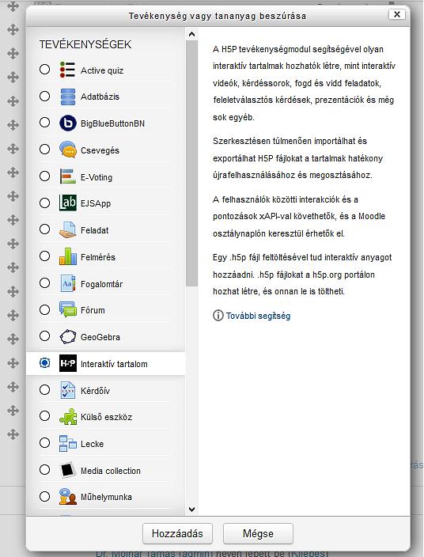
Task: Click the Csevegés chat bubble icon
Action: click(67, 150)
